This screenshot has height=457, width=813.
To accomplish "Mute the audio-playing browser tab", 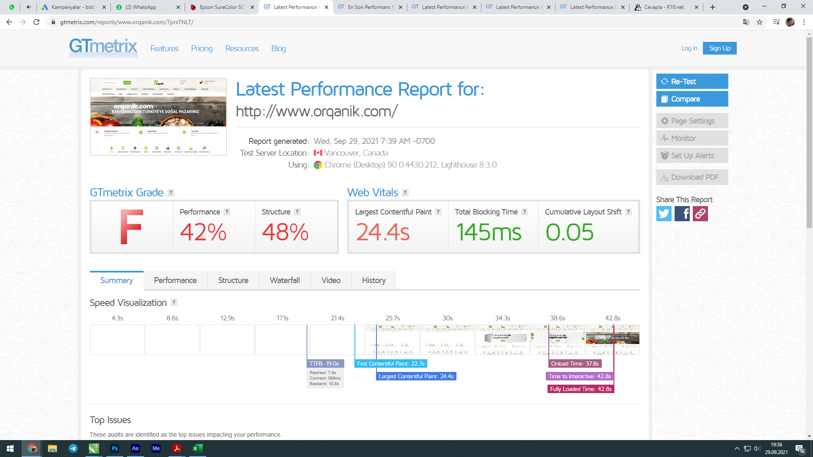I will click(x=28, y=7).
